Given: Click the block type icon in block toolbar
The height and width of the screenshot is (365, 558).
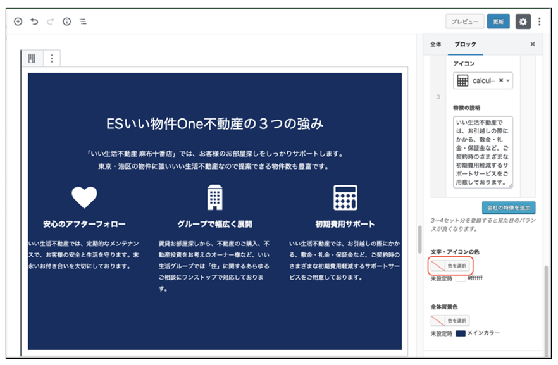Looking at the screenshot, I should 32,59.
